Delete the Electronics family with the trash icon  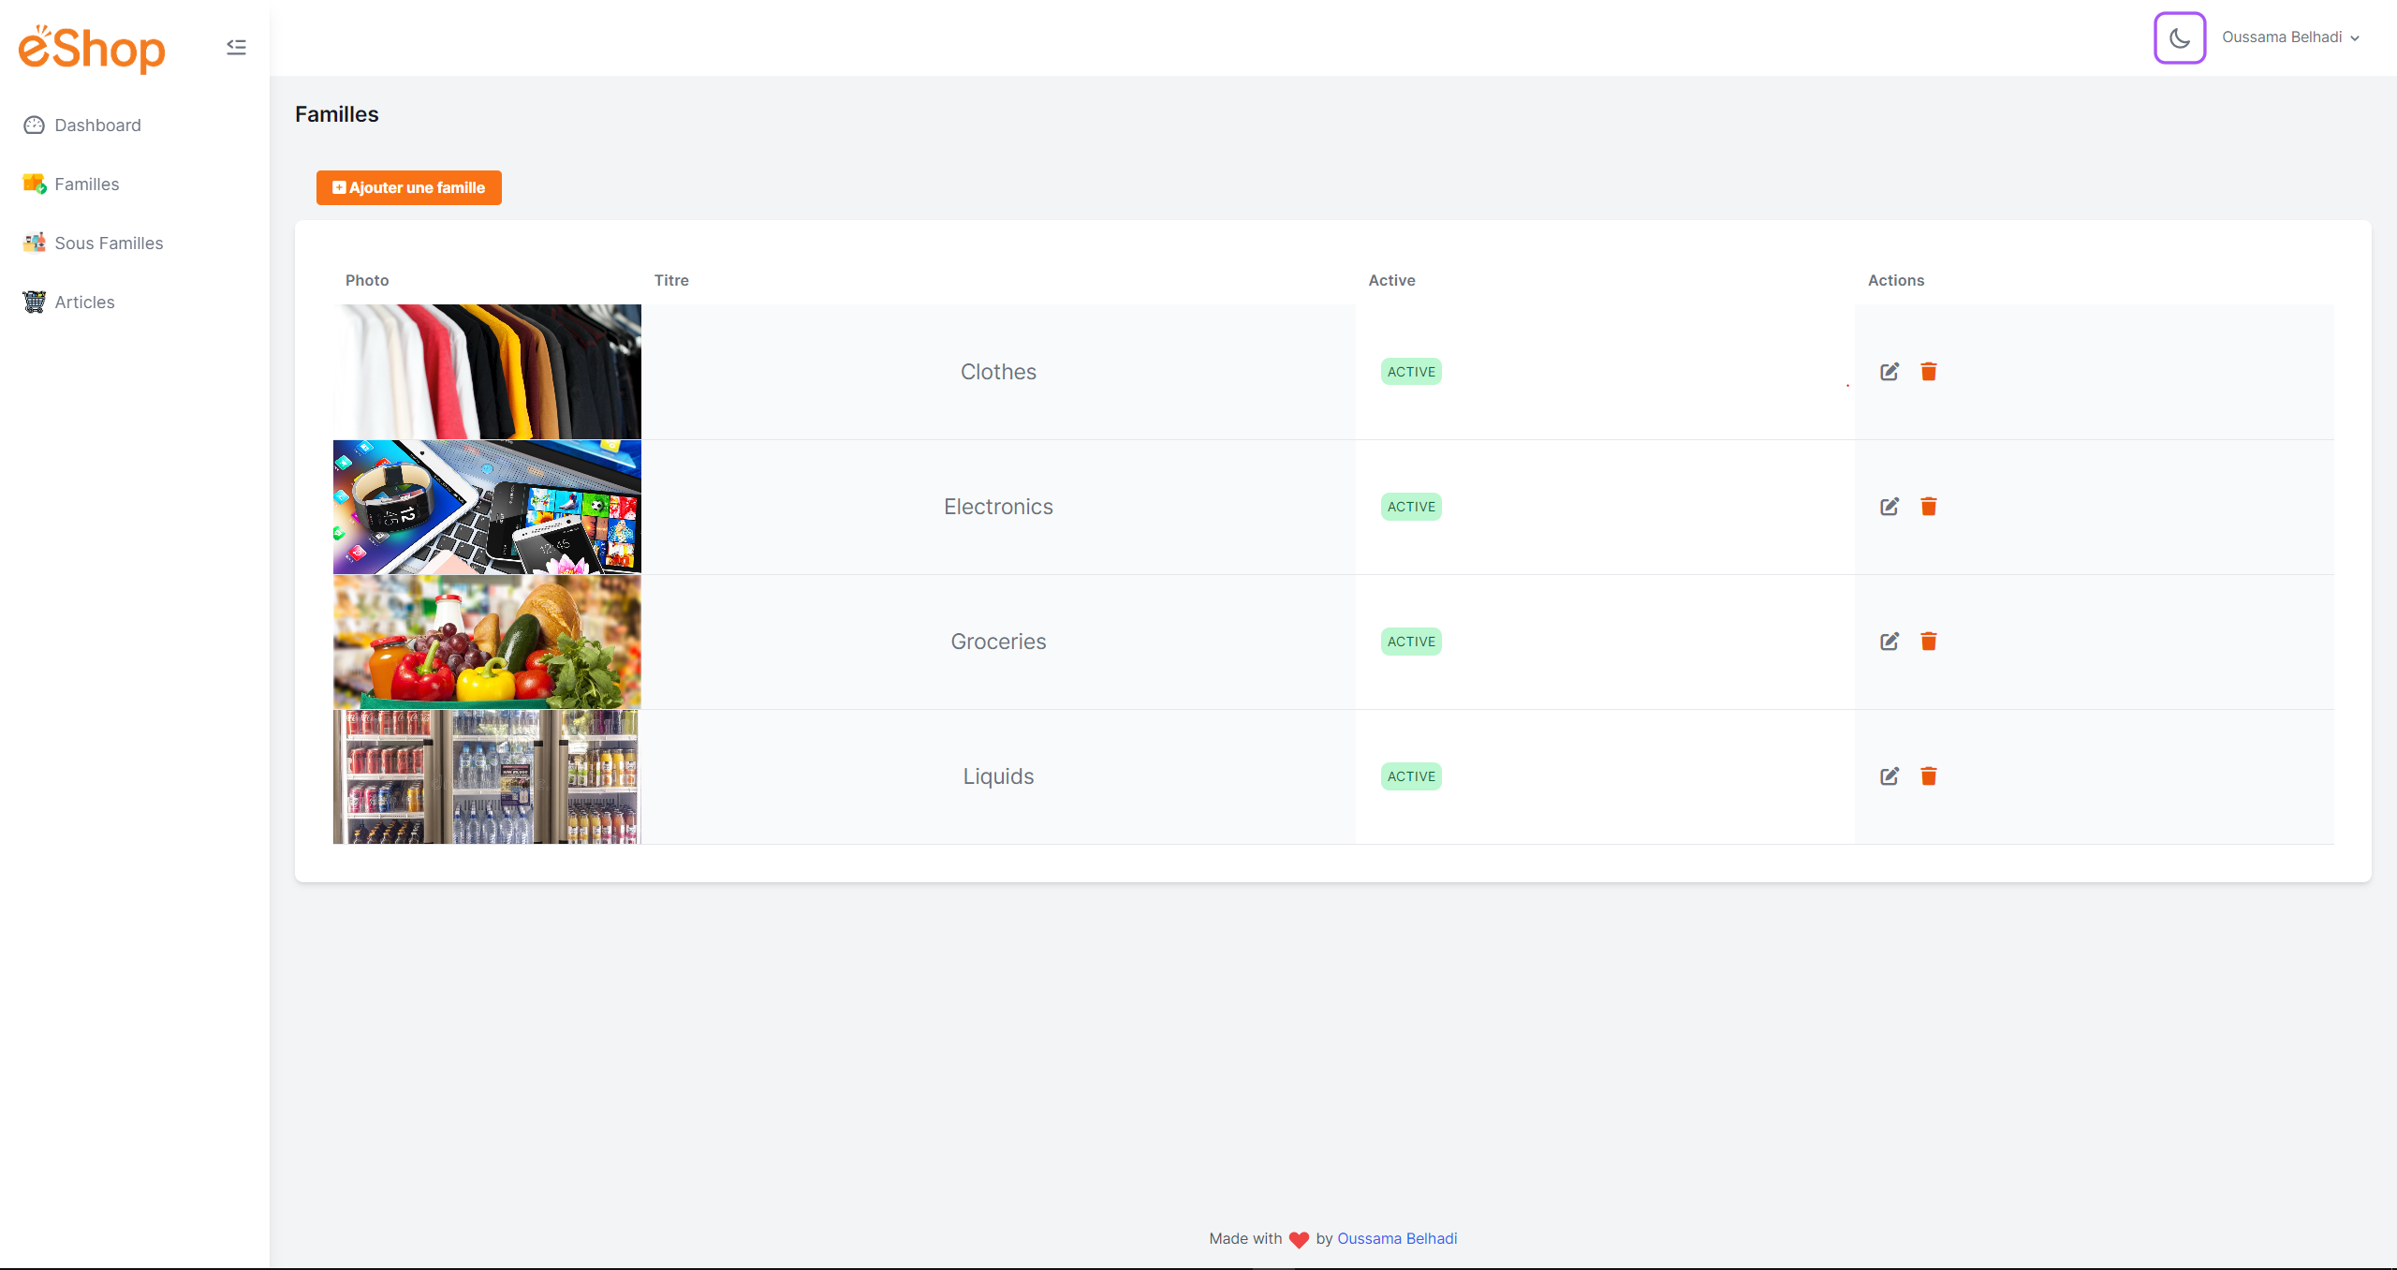pyautogui.click(x=1929, y=506)
